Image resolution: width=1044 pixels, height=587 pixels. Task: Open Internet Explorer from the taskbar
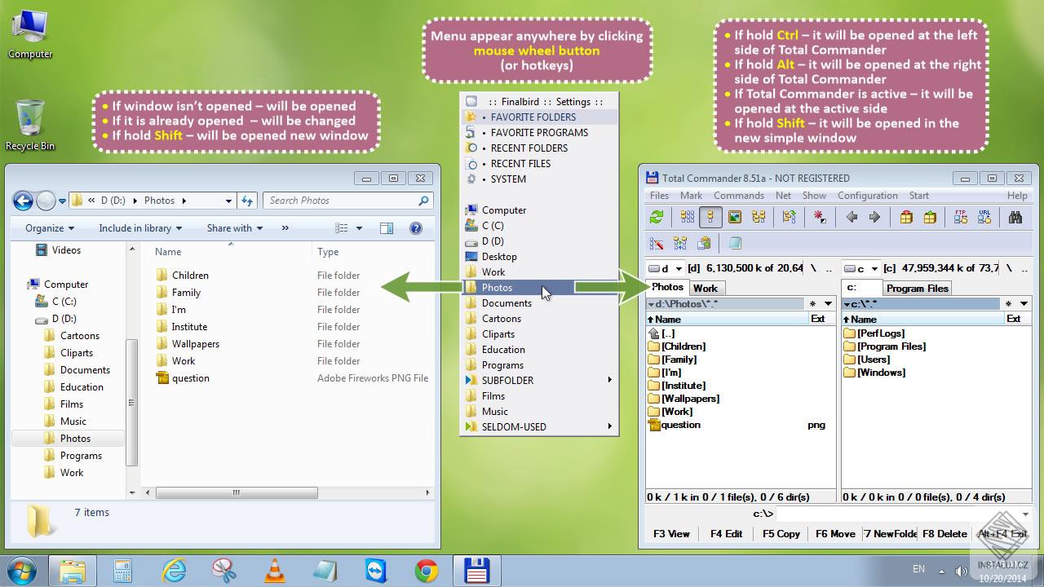pyautogui.click(x=173, y=571)
